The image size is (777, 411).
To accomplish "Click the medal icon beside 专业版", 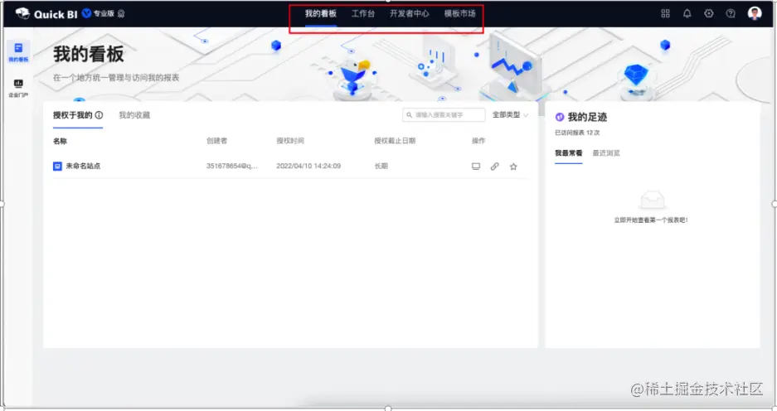I will tap(121, 14).
